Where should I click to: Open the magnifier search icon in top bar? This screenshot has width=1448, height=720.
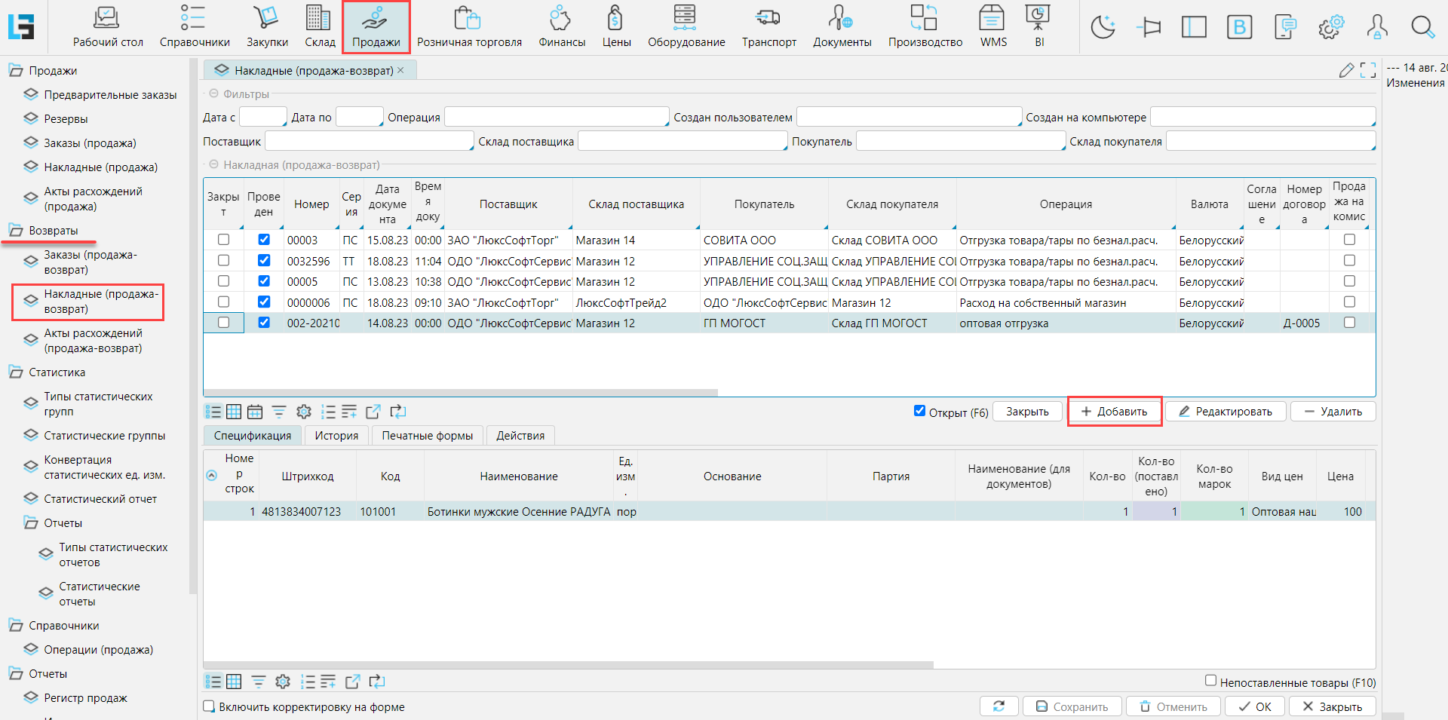click(1422, 27)
